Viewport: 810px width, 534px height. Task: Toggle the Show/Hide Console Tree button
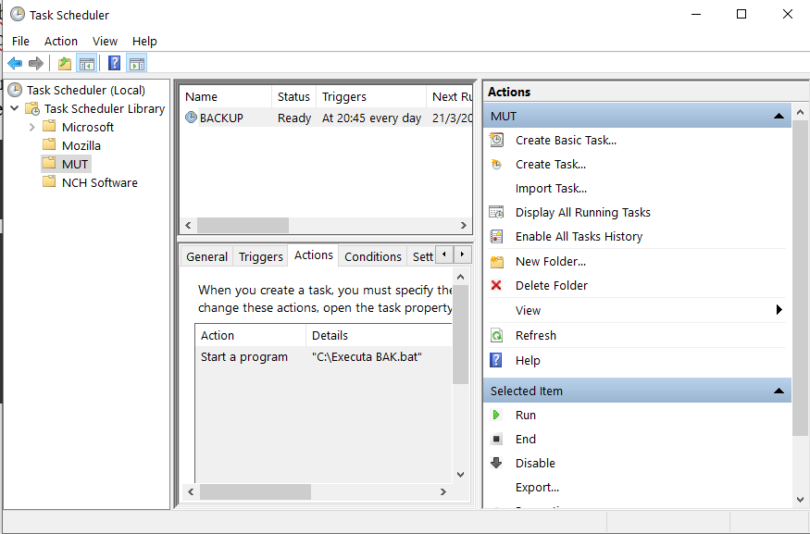[87, 63]
